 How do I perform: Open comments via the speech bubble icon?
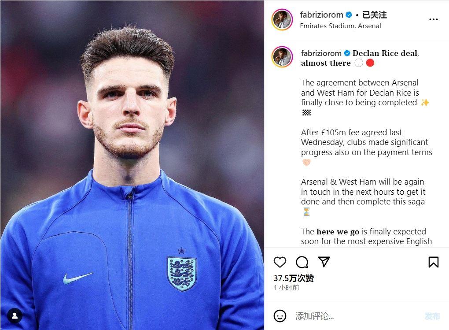302,262
